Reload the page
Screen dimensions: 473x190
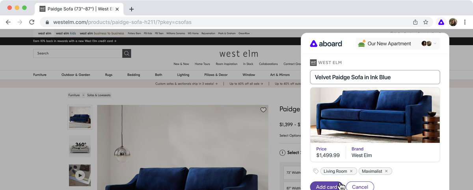coord(32,22)
